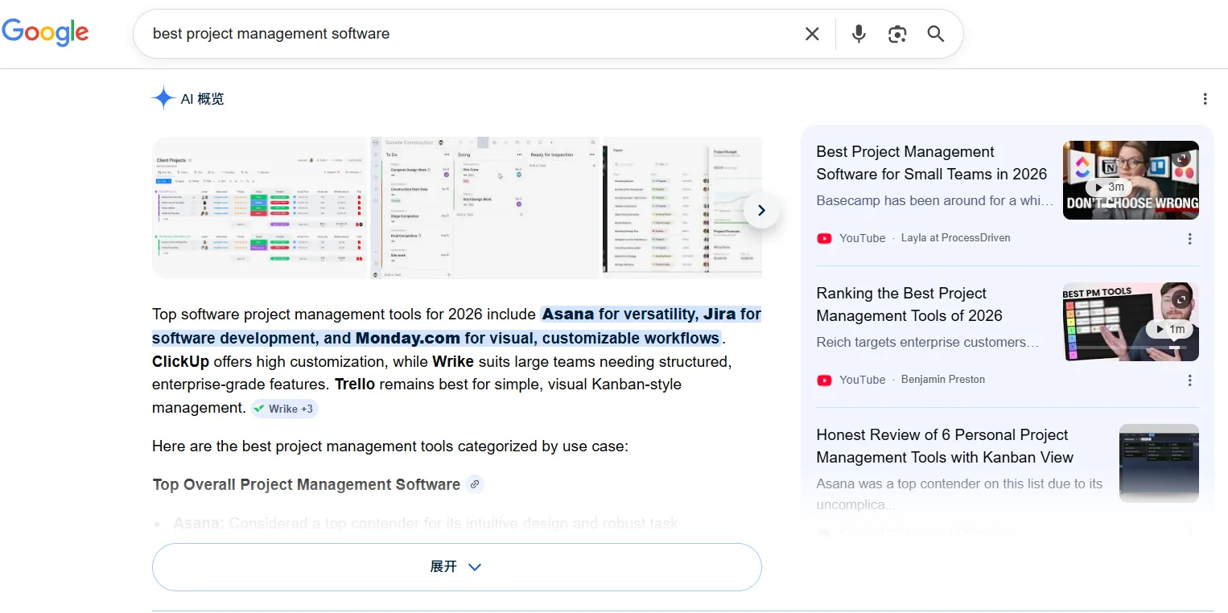
Task: Click YouTube icon by Benjamin Preston
Action: 824,380
